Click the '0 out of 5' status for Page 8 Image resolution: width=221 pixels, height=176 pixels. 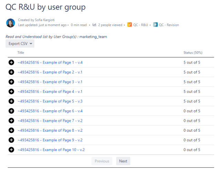click(192, 130)
